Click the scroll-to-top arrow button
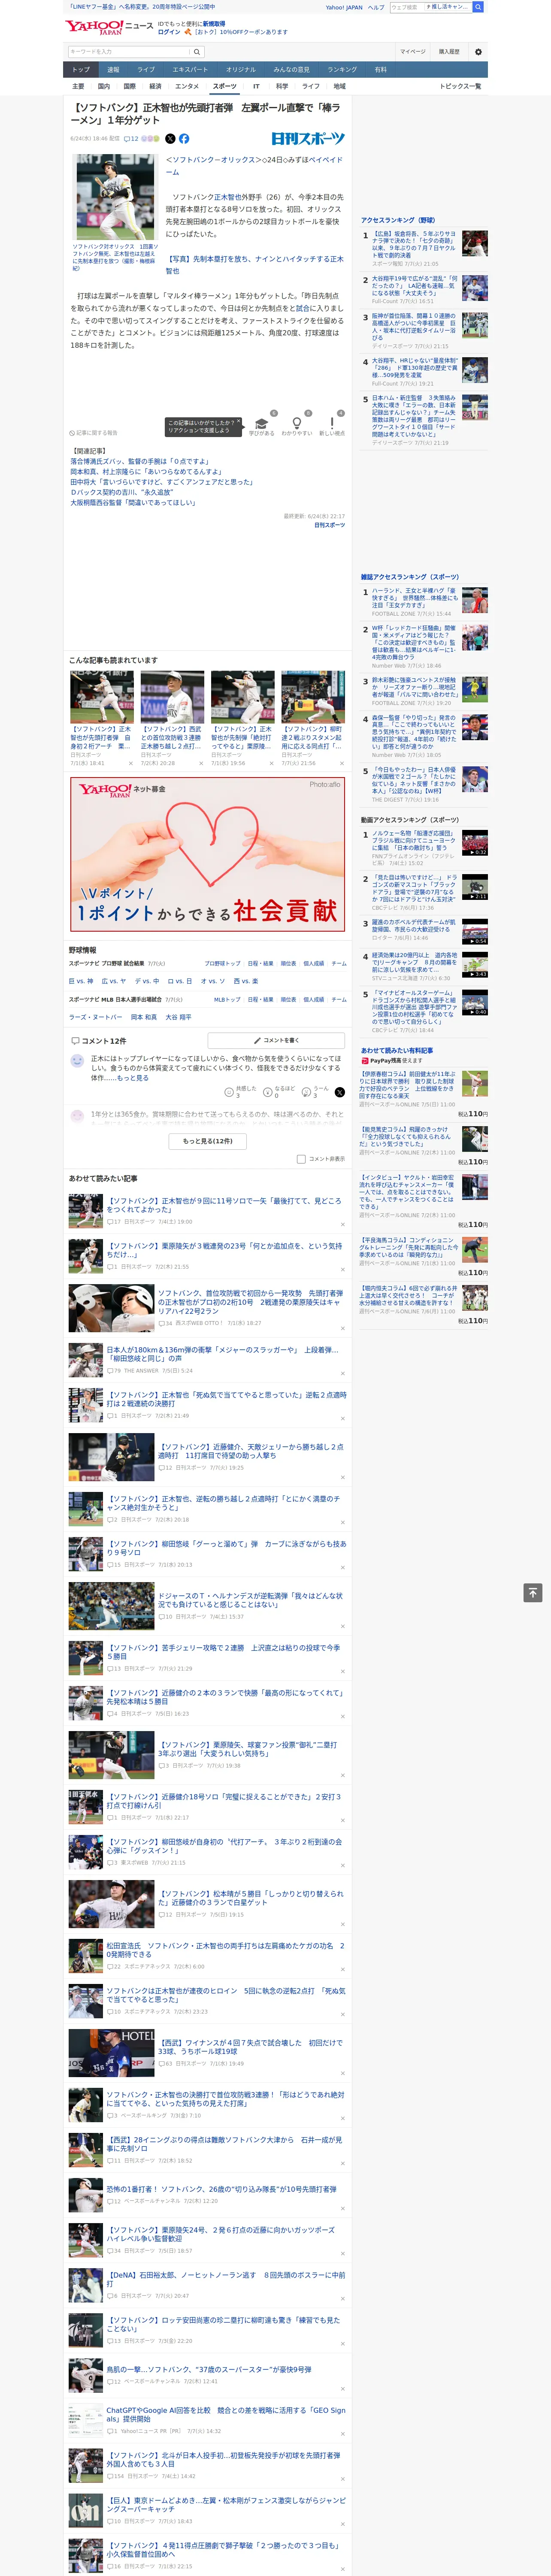The width and height of the screenshot is (551, 2576). [x=533, y=1592]
